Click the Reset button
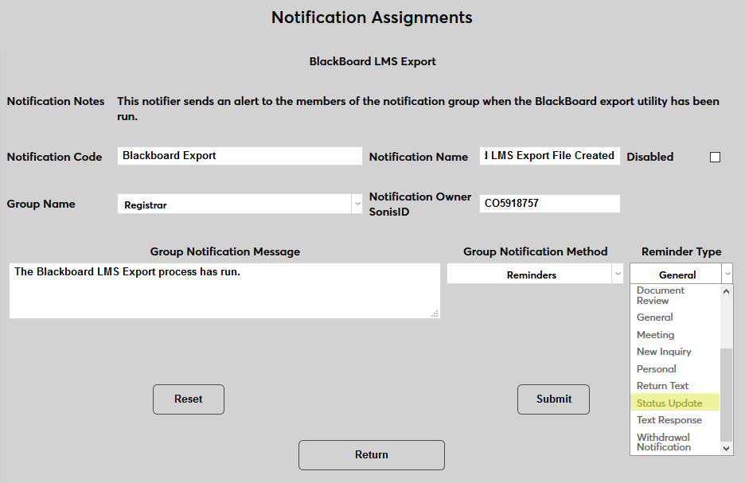The image size is (745, 483). click(x=188, y=399)
